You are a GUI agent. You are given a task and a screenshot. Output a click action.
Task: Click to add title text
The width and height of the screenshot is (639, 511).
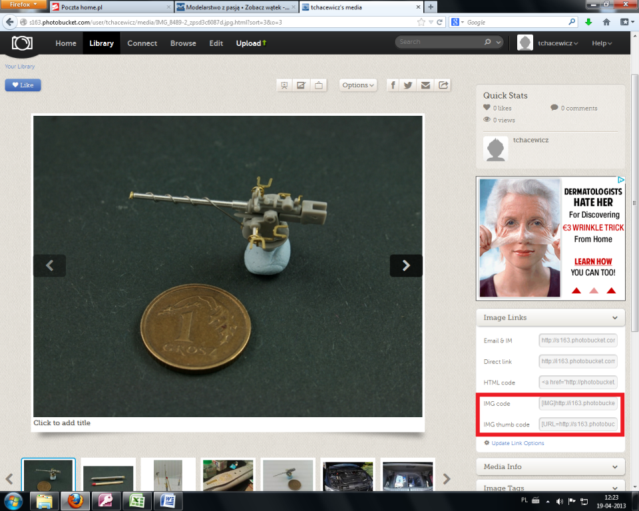pyautogui.click(x=62, y=423)
